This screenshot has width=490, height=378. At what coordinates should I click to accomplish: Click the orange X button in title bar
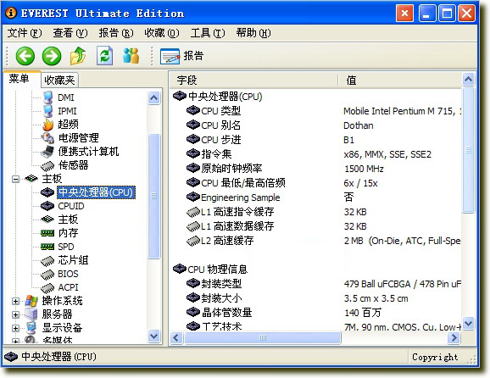(404, 14)
